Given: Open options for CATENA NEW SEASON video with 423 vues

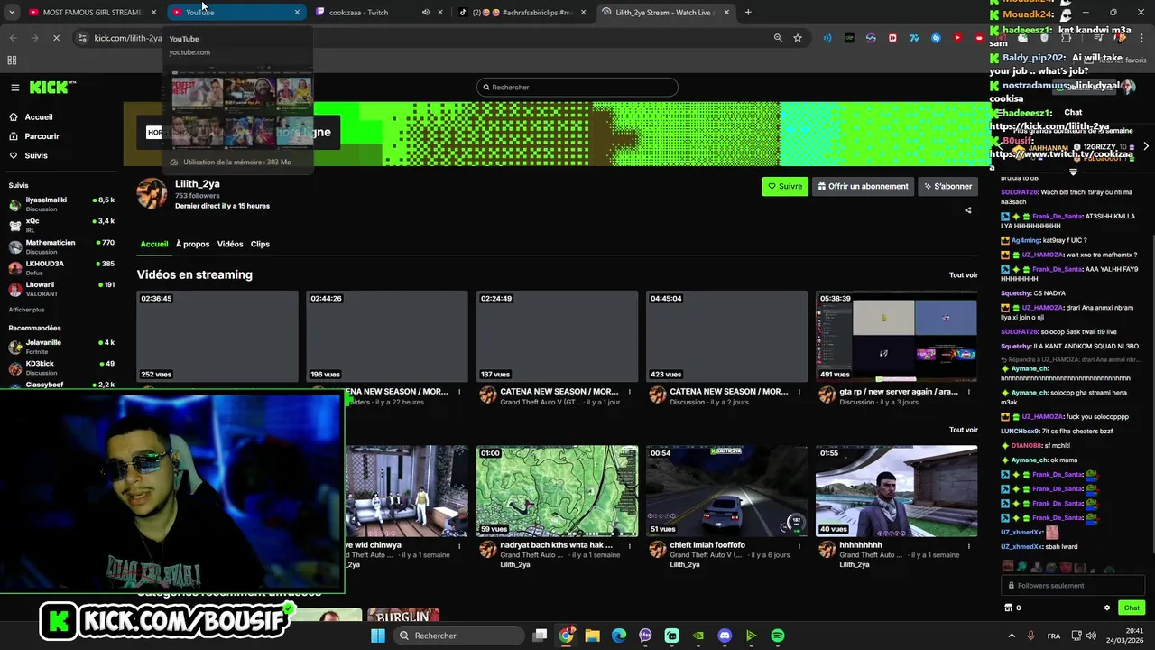Looking at the screenshot, I should [x=799, y=392].
